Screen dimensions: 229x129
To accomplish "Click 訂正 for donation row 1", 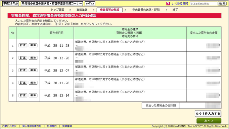I will click(23, 45).
